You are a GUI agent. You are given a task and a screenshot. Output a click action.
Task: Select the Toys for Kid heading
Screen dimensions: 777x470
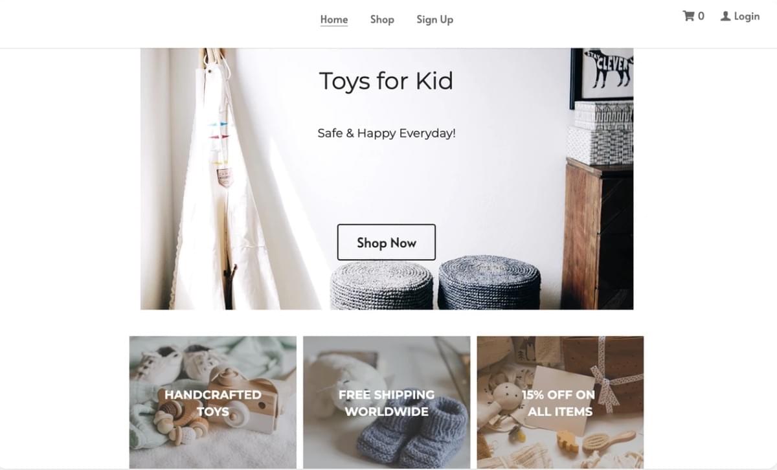coord(386,81)
